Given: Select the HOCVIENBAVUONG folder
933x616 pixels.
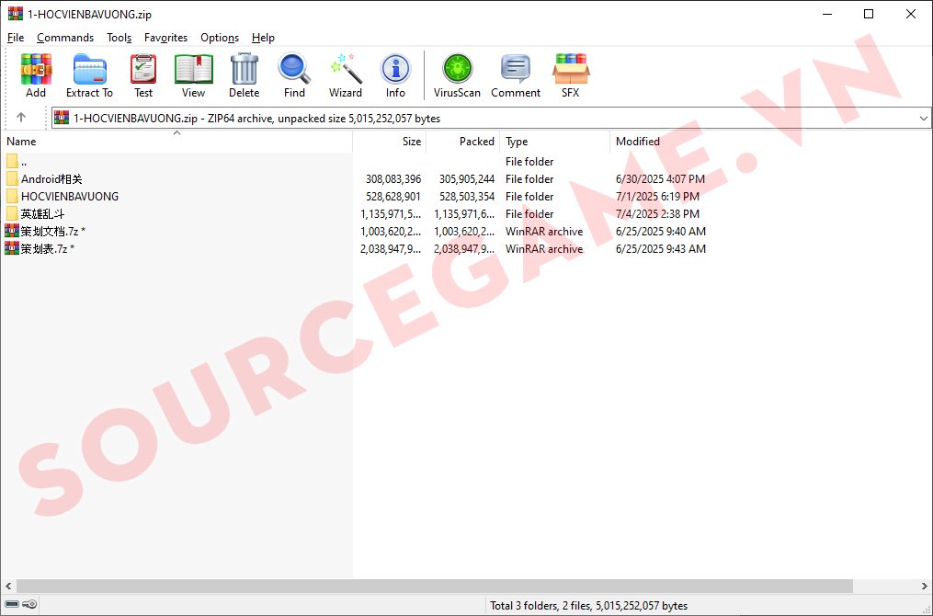Looking at the screenshot, I should point(70,197).
